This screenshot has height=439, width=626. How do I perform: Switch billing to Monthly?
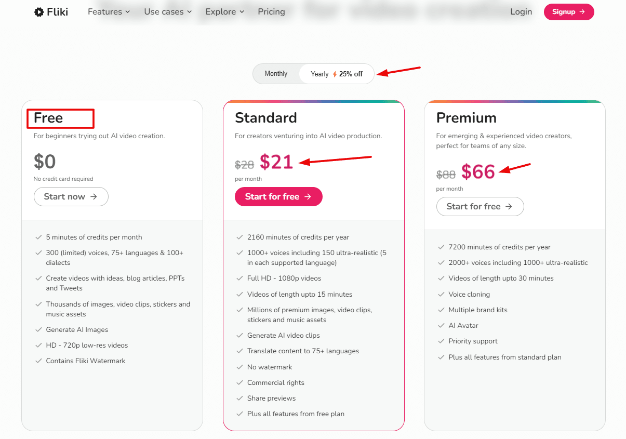[x=276, y=73]
